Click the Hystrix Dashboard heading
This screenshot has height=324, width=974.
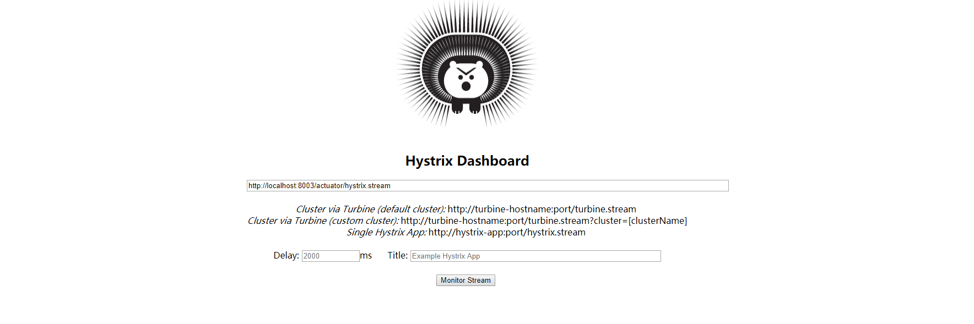click(x=467, y=161)
